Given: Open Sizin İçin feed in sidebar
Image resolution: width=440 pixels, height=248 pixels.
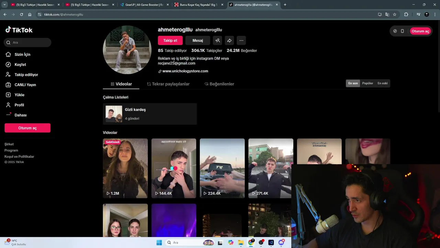Looking at the screenshot, I should pyautogui.click(x=22, y=54).
